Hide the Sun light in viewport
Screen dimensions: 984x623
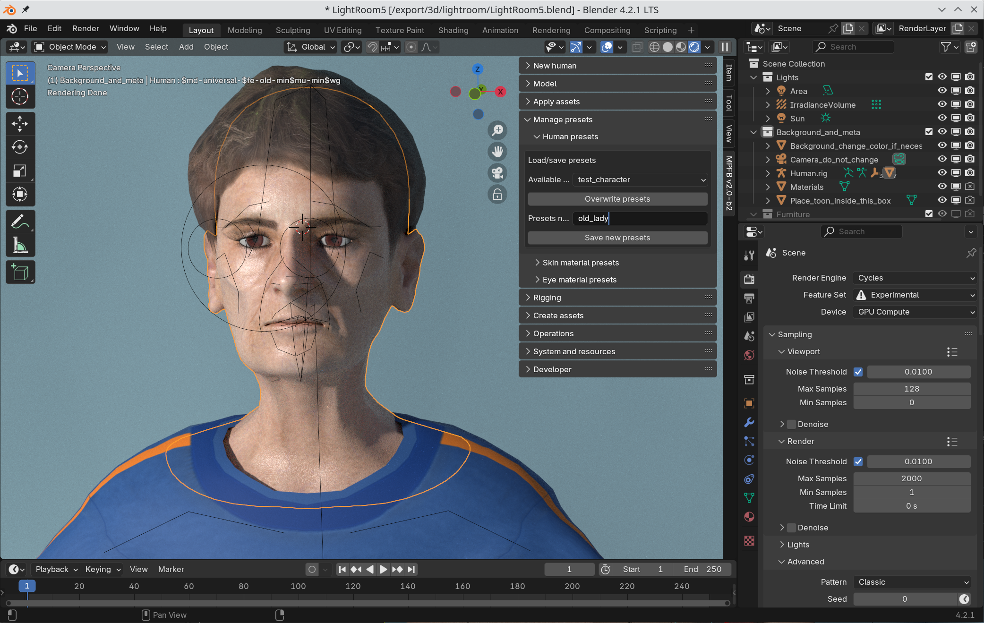coord(942,118)
